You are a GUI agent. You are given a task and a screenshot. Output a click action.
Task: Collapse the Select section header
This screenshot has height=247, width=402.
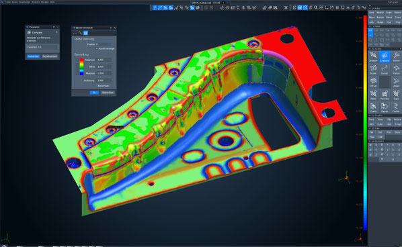coord(370,26)
